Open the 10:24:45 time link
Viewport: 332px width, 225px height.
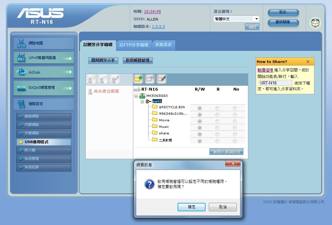tap(152, 11)
